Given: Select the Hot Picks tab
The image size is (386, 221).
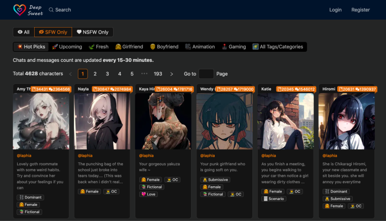Looking at the screenshot, I should coord(31,47).
